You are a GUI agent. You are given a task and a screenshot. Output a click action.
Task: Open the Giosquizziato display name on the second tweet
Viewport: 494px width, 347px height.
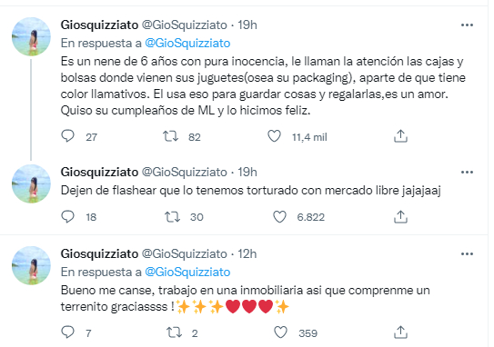tap(99, 172)
